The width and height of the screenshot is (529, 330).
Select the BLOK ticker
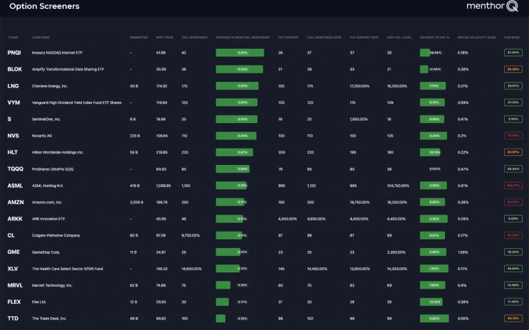(x=14, y=69)
